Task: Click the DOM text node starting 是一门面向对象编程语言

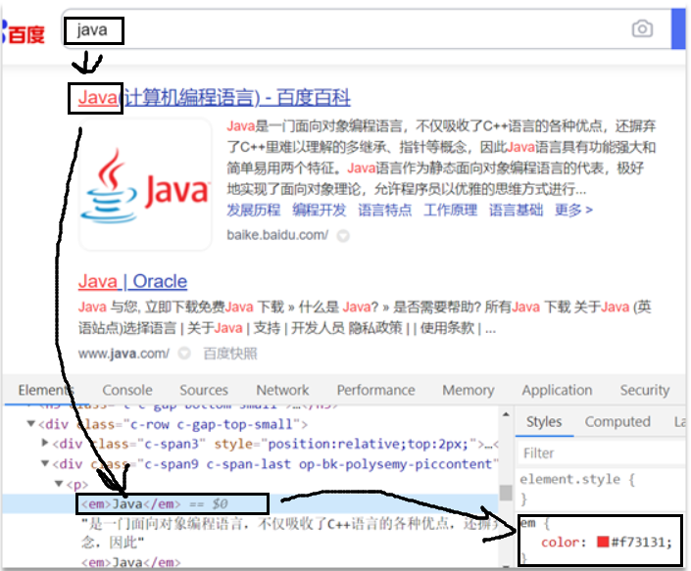Action: pos(290,532)
